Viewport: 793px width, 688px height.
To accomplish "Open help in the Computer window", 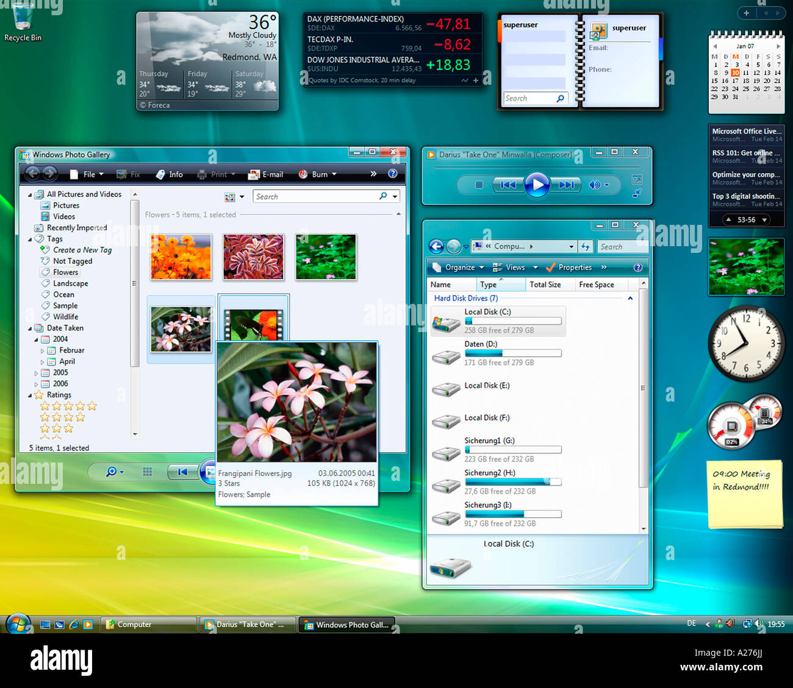I will [x=638, y=268].
